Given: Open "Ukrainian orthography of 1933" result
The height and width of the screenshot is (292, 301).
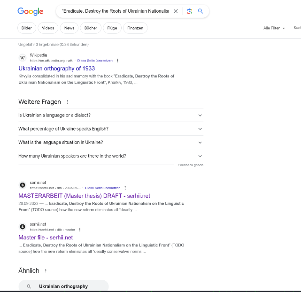Looking at the screenshot, I should [56, 69].
